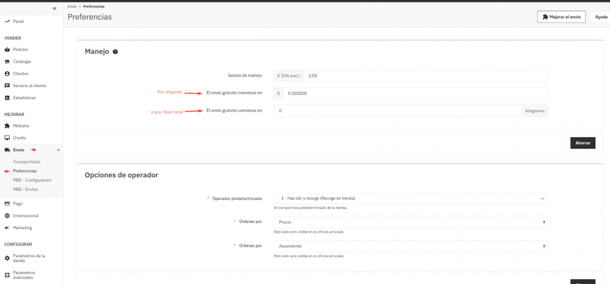Click the Manejo section heading
610x284 pixels.
(x=97, y=52)
